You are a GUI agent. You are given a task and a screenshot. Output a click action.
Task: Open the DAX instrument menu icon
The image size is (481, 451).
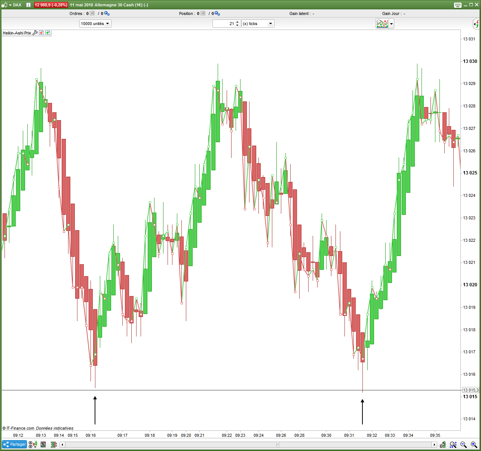coord(4,5)
